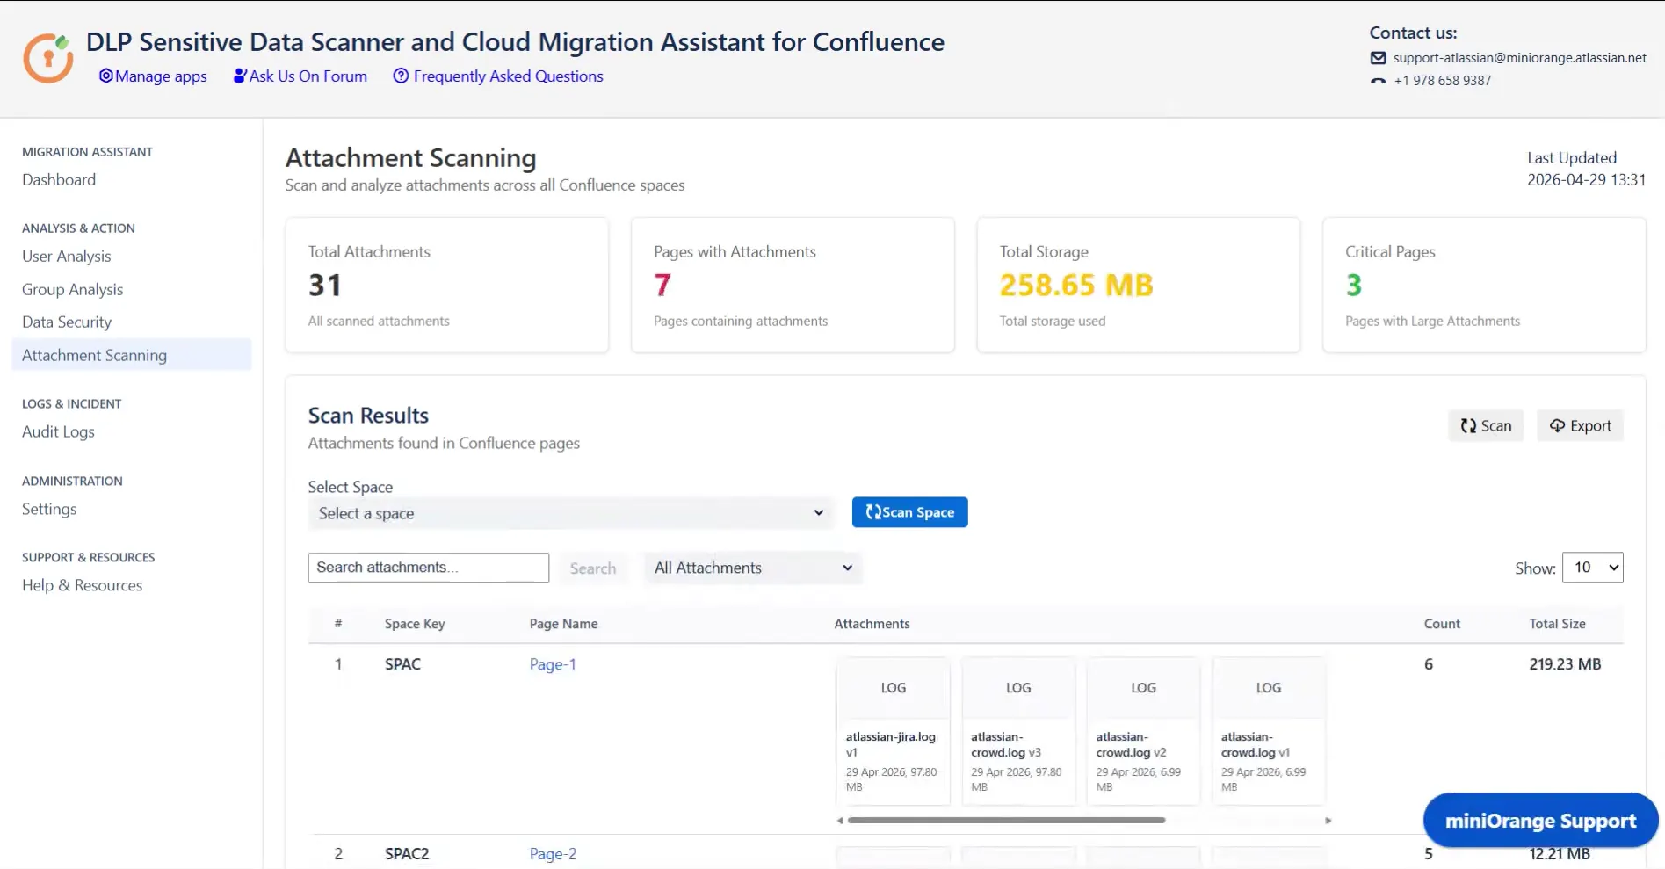Click the refresh icon on the Scan button
Image resolution: width=1665 pixels, height=869 pixels.
[x=1468, y=426]
